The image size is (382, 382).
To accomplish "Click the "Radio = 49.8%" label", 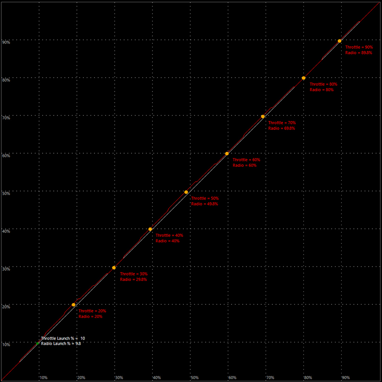I will click(x=205, y=204).
